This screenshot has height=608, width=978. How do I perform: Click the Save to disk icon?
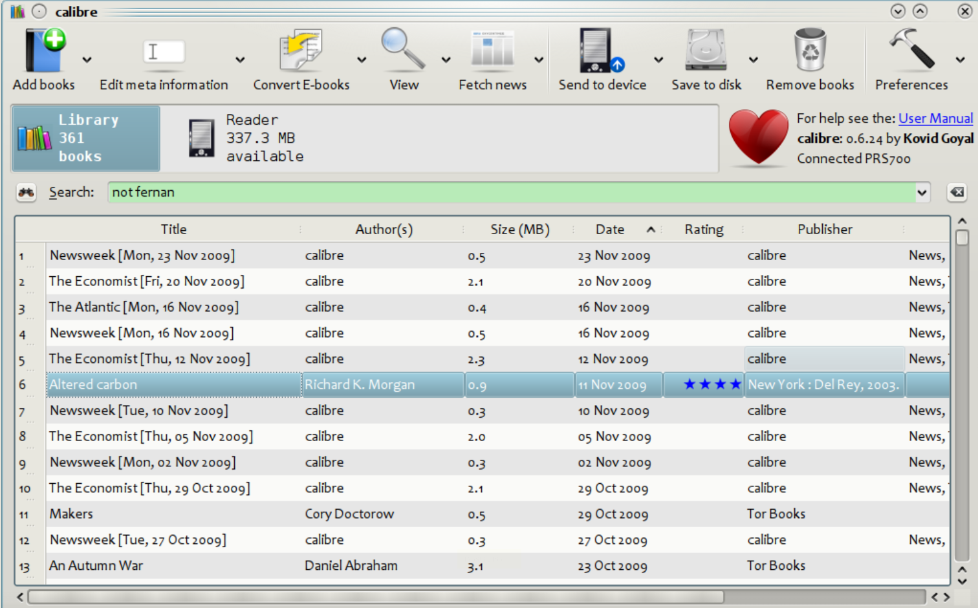coord(706,50)
